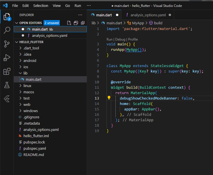Click unsaved dot on analysis_options.yaml tab
This screenshot has width=213, height=175.
pos(170,15)
